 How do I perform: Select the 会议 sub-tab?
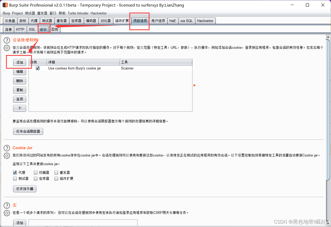coord(43,29)
